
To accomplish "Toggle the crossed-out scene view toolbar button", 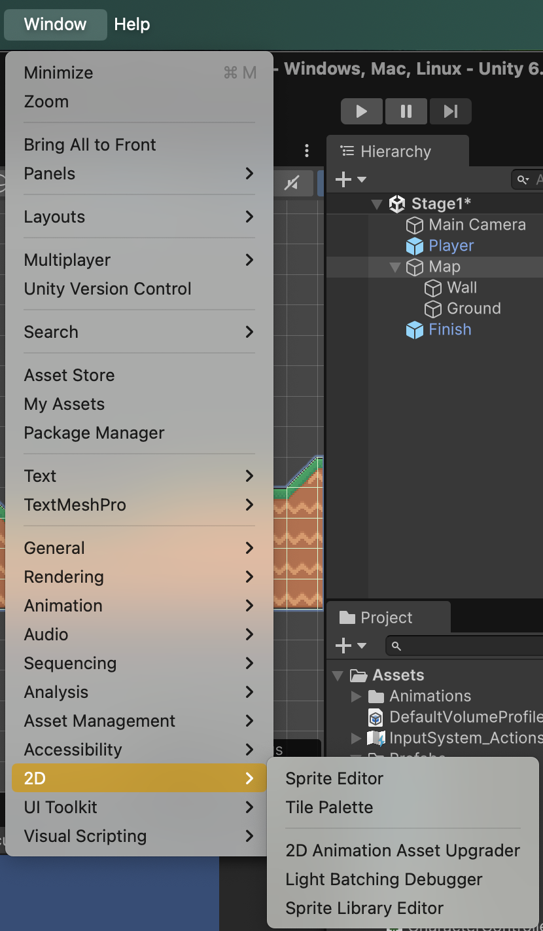I will coord(292,184).
